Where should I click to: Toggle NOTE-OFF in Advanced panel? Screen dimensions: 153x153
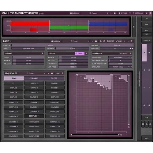(x=124, y=53)
